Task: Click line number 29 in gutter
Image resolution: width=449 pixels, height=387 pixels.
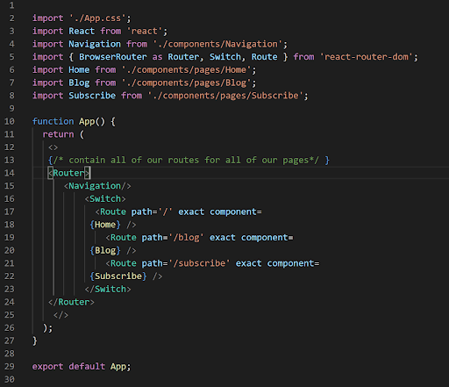Action: pyautogui.click(x=9, y=367)
